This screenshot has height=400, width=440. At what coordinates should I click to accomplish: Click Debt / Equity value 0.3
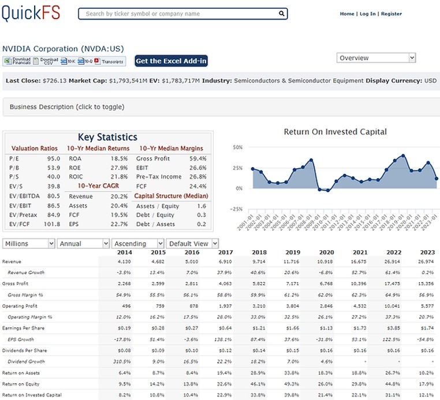(202, 215)
